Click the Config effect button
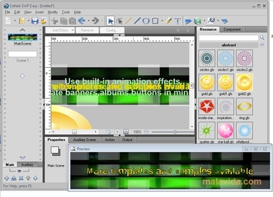 pyautogui.click(x=112, y=30)
